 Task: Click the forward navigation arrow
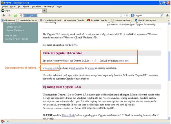tap(10, 15)
